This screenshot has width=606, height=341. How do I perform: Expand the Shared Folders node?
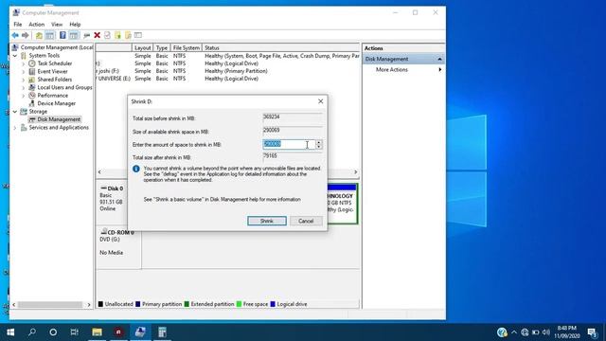tap(23, 80)
